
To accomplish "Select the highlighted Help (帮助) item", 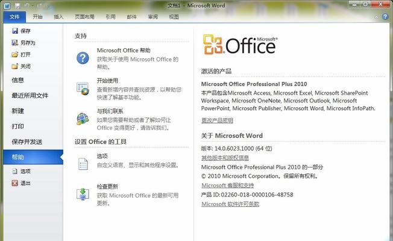I will (x=33, y=157).
